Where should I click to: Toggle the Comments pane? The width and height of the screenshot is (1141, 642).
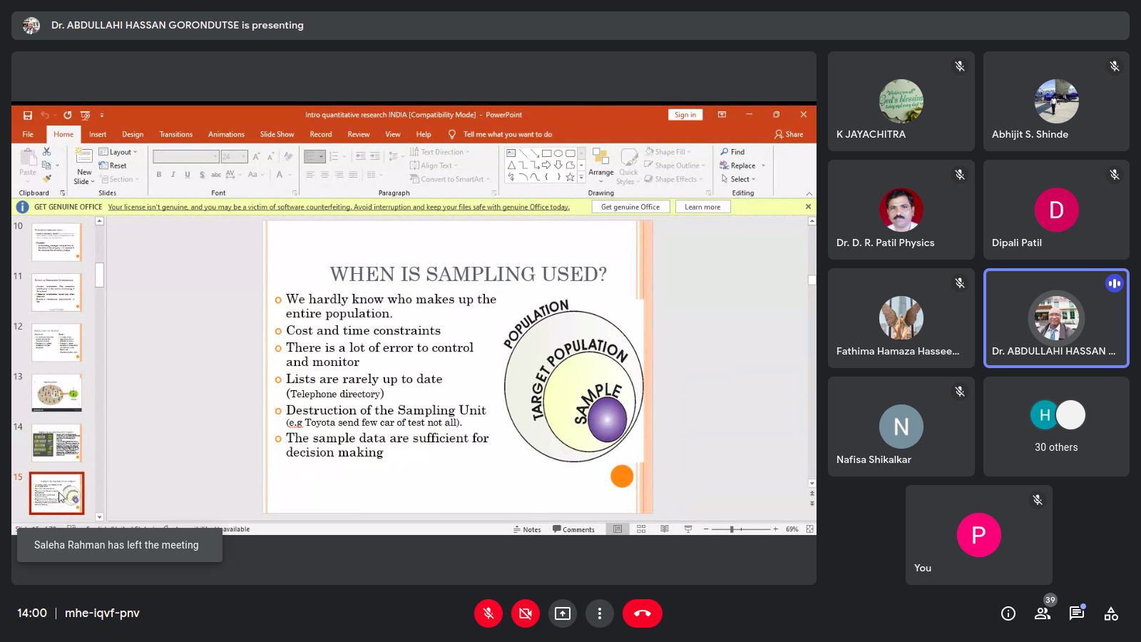(x=573, y=529)
